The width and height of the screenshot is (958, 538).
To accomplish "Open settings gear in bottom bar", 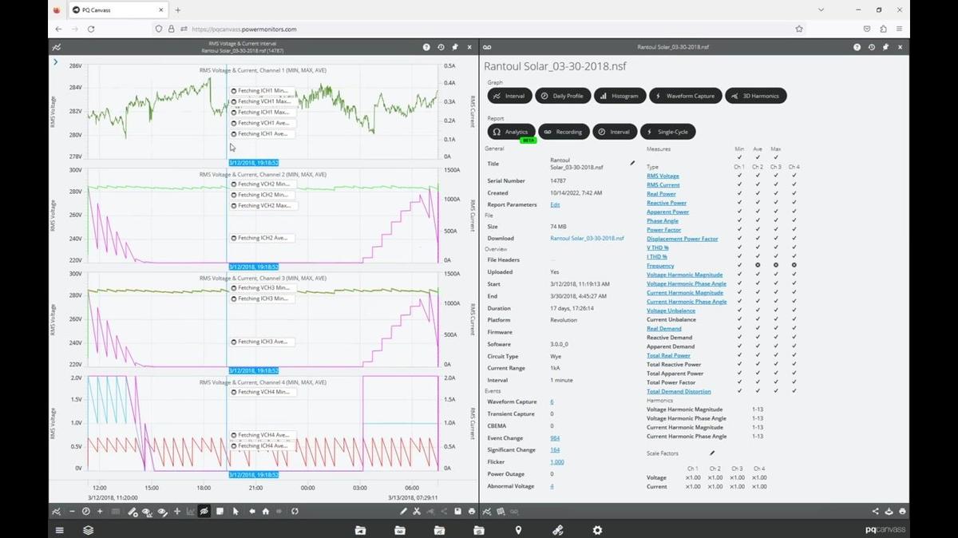I will pyautogui.click(x=597, y=530).
